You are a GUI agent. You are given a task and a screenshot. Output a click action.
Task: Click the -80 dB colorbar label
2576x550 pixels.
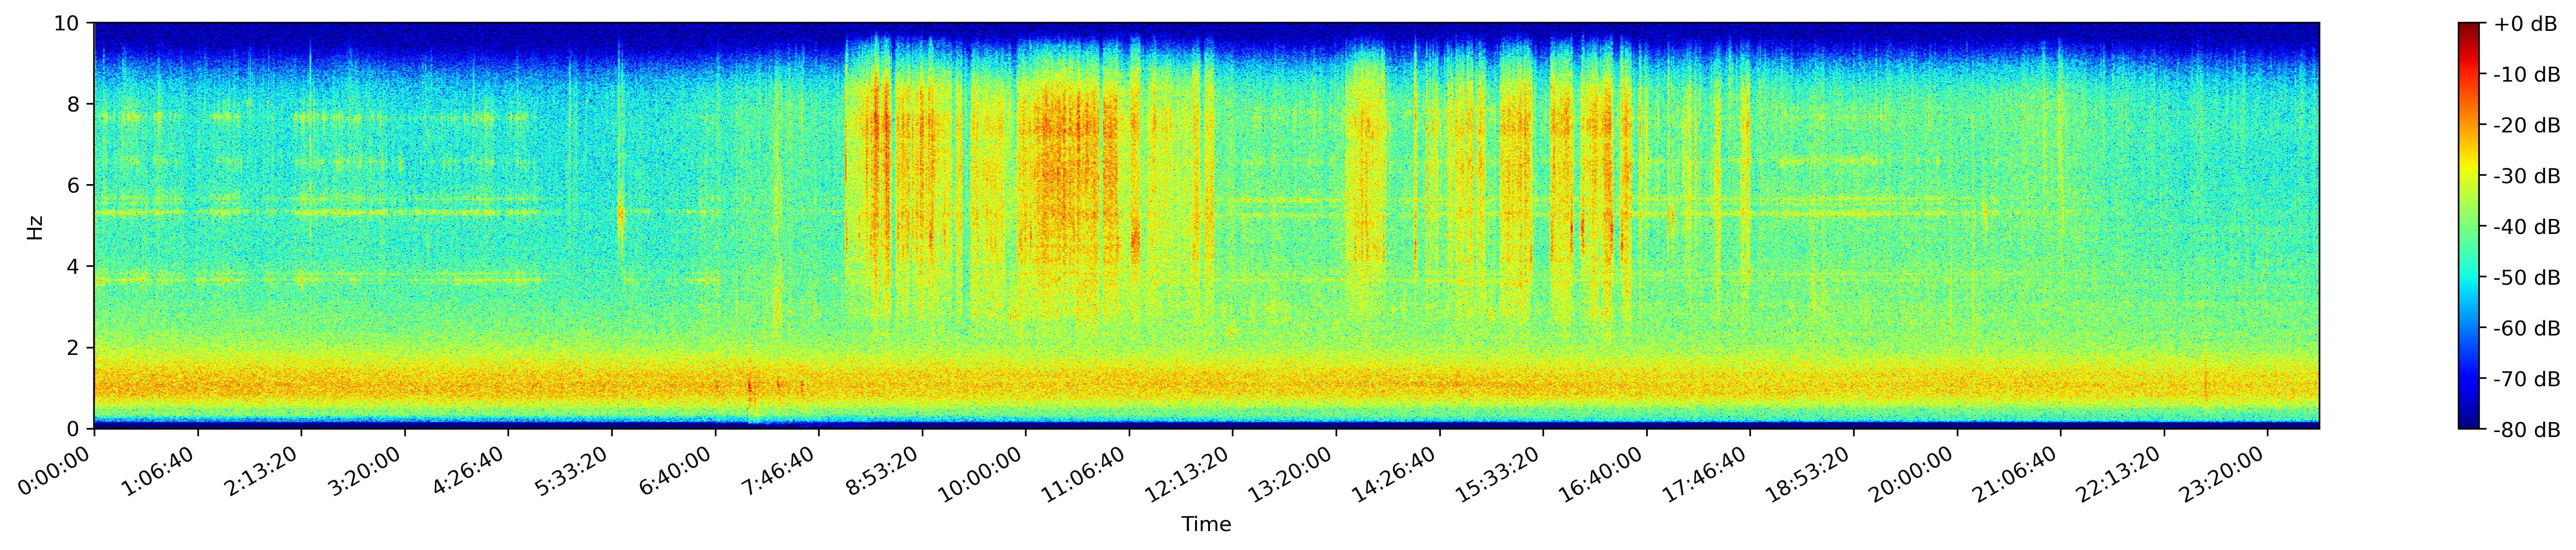[2527, 430]
